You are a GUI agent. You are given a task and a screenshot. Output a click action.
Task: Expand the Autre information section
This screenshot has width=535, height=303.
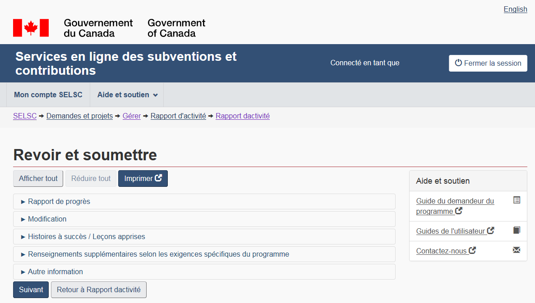(55, 272)
